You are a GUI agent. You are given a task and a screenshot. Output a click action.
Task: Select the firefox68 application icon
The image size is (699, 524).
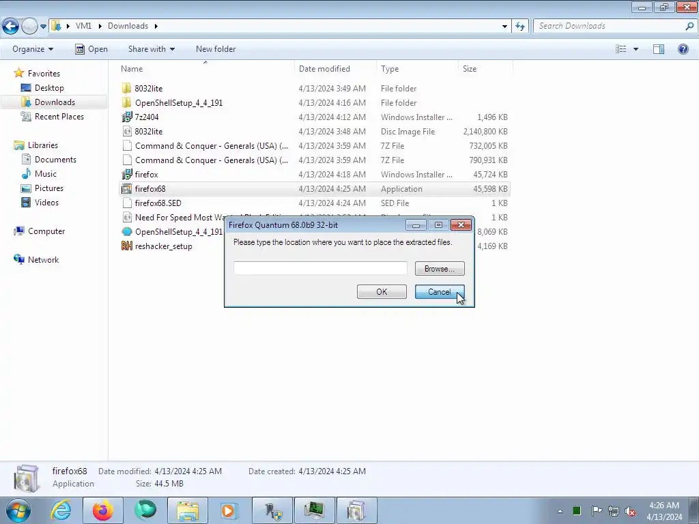click(126, 188)
